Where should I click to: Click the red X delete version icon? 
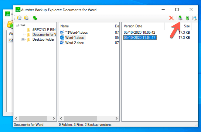coord(171,18)
